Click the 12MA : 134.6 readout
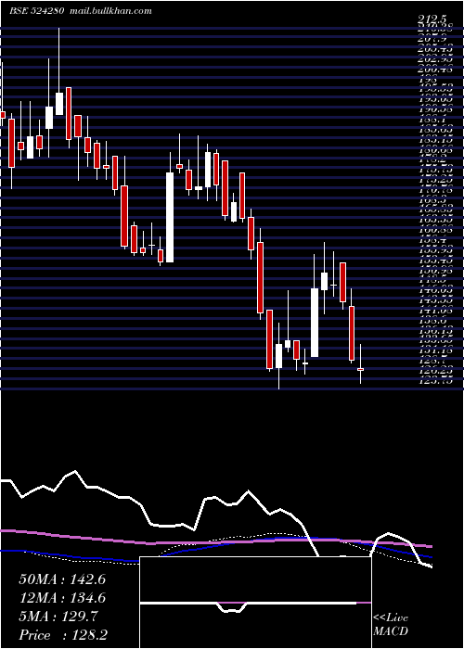The image size is (464, 649). coord(62,598)
